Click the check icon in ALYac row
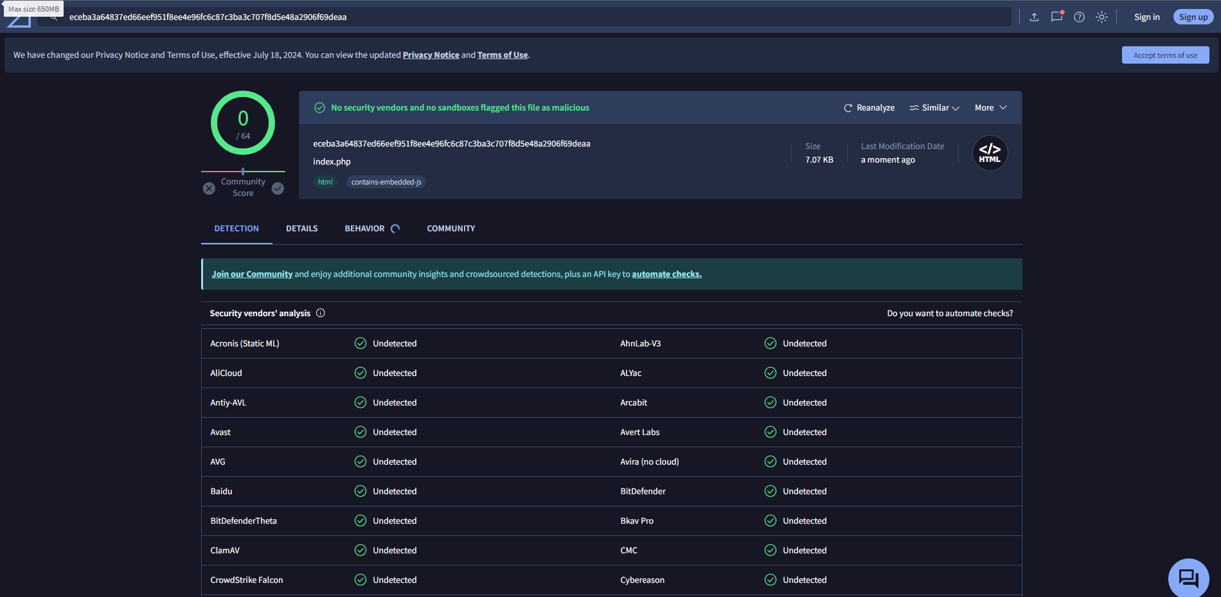 tap(771, 373)
